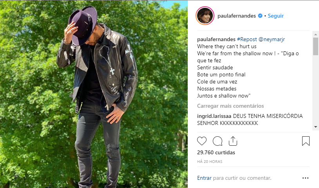
Task: Share the post using the share icon
Action: point(233,141)
